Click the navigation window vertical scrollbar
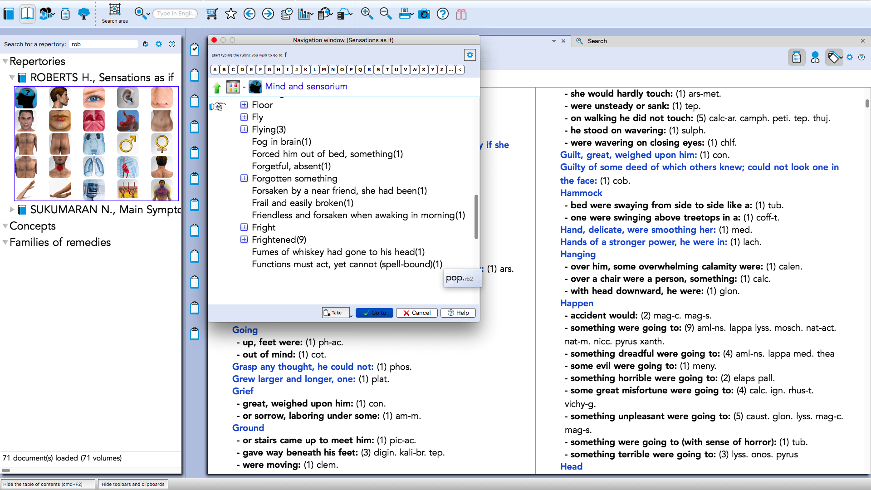The width and height of the screenshot is (871, 490). click(x=476, y=218)
